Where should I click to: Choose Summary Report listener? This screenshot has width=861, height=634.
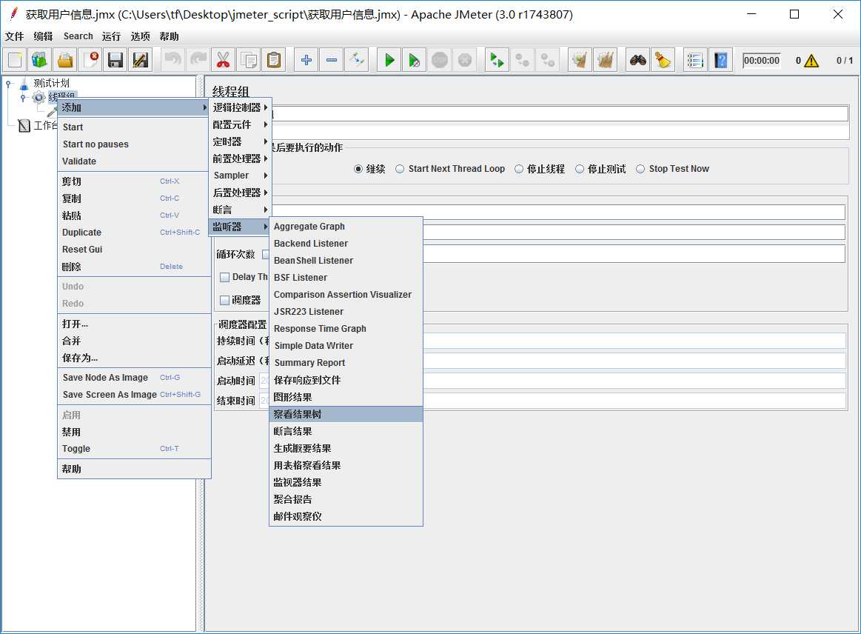(x=346, y=363)
